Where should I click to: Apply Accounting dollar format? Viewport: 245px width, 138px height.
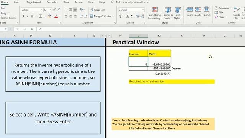point(120,16)
